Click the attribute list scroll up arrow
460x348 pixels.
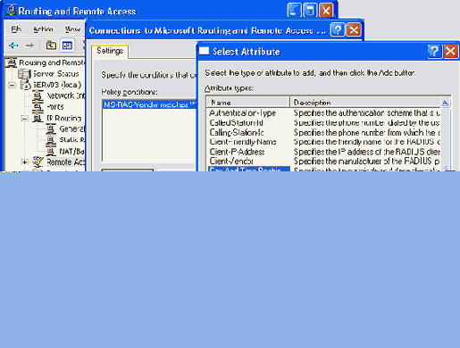(446, 103)
